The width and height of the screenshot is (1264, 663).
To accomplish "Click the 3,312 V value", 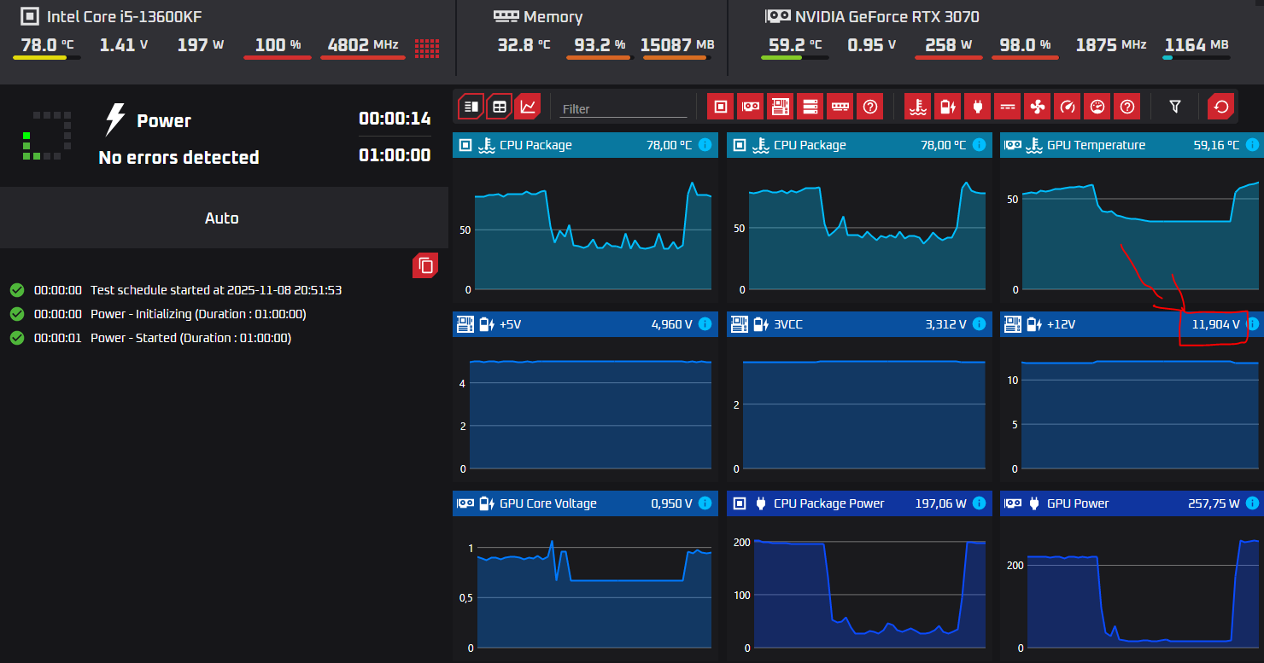I will pos(945,324).
